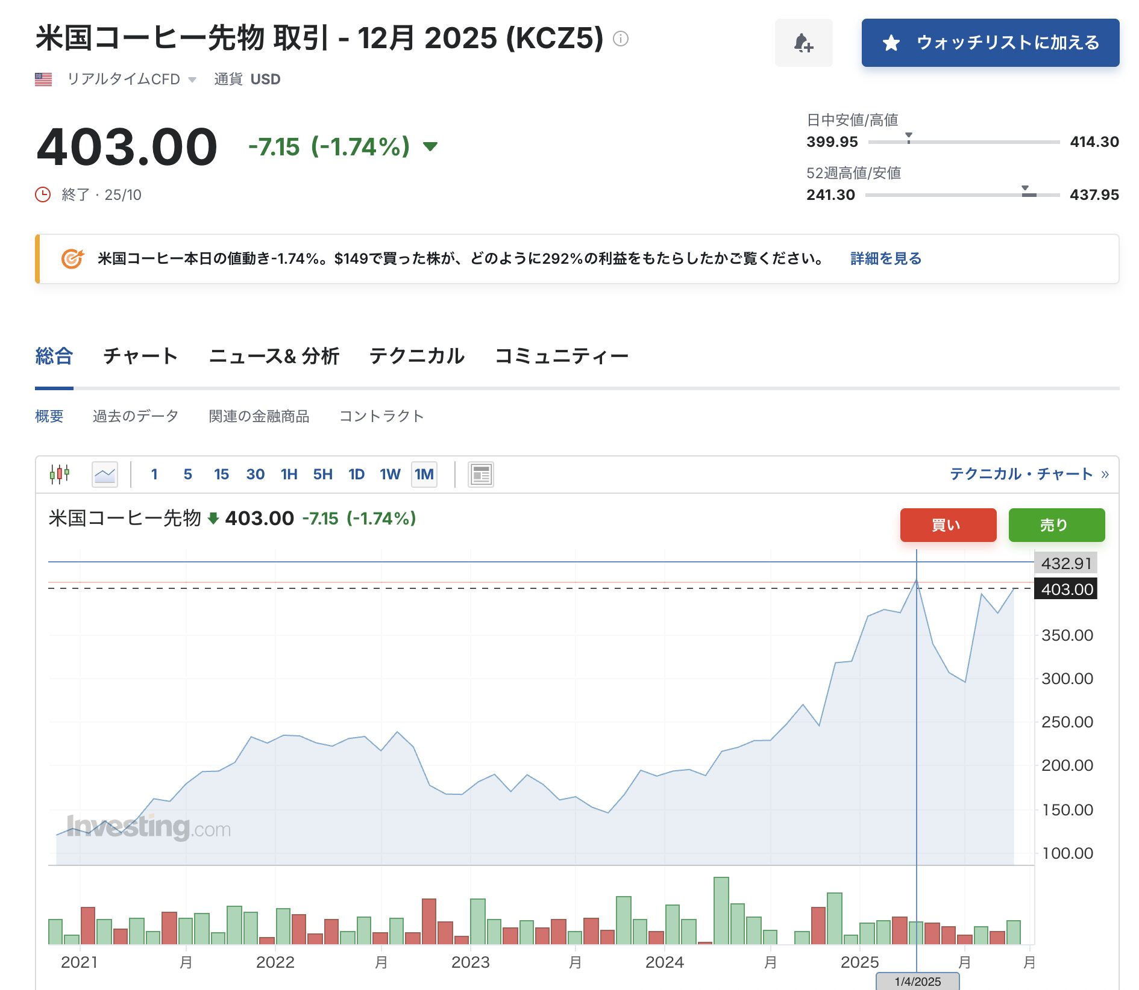Click the info icon next to KCZ5 title

(620, 39)
